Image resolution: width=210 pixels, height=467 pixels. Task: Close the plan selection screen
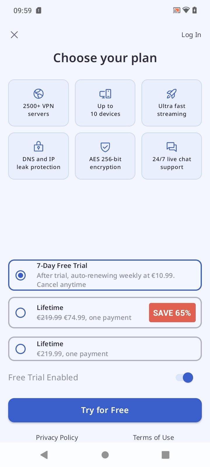(x=14, y=35)
